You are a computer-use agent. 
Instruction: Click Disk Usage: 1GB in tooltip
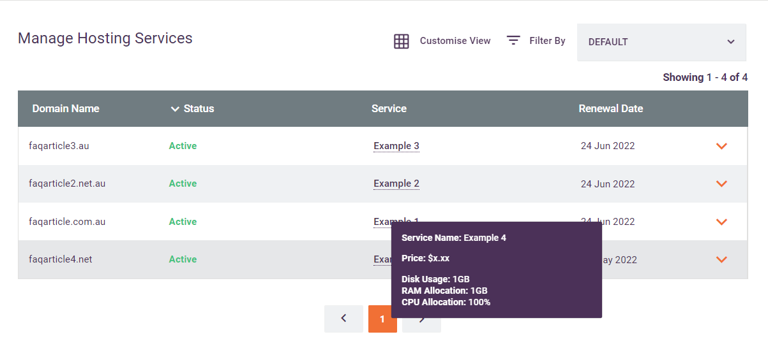tap(435, 279)
